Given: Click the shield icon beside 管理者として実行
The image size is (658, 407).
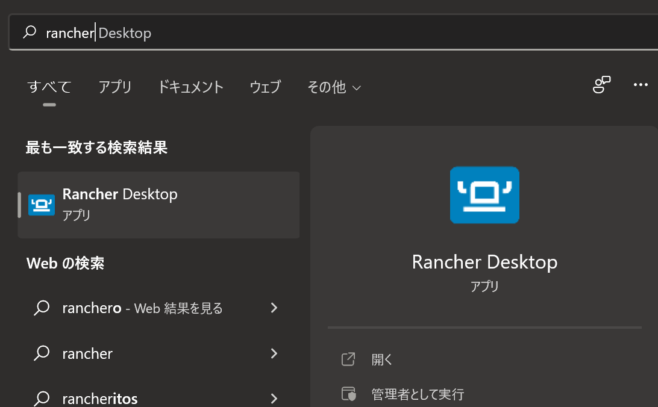Looking at the screenshot, I should point(348,394).
